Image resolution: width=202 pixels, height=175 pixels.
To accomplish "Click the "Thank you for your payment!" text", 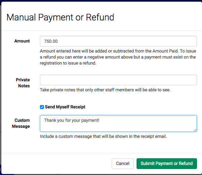I will coord(72,120).
